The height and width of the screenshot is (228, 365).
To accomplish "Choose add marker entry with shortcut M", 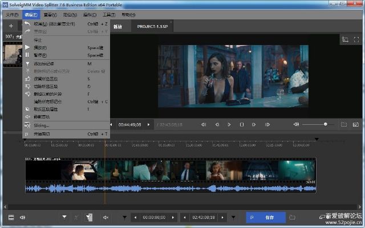I will pos(66,64).
